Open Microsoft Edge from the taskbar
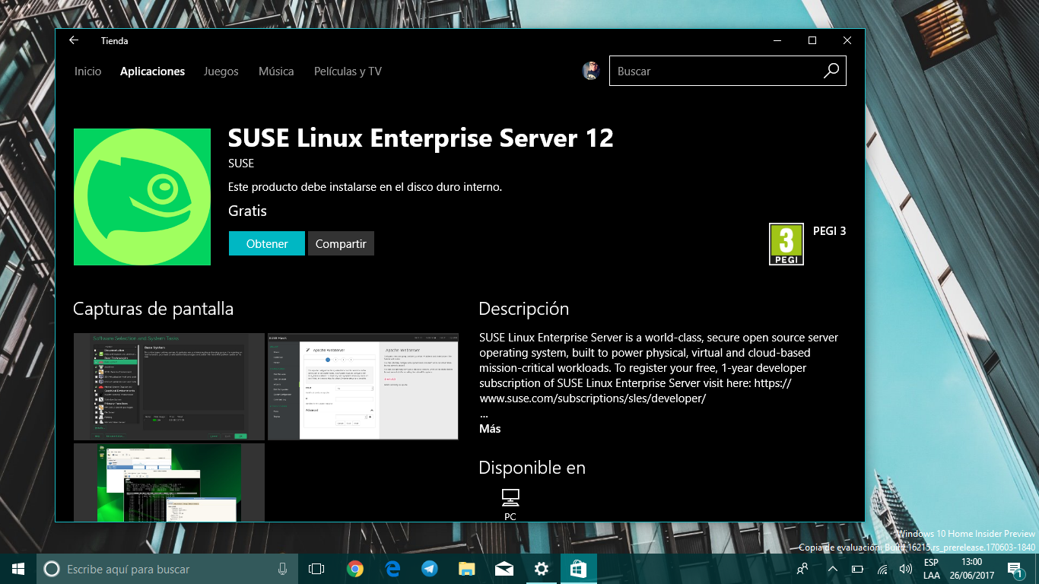Viewport: 1039px width, 584px height. click(x=393, y=568)
